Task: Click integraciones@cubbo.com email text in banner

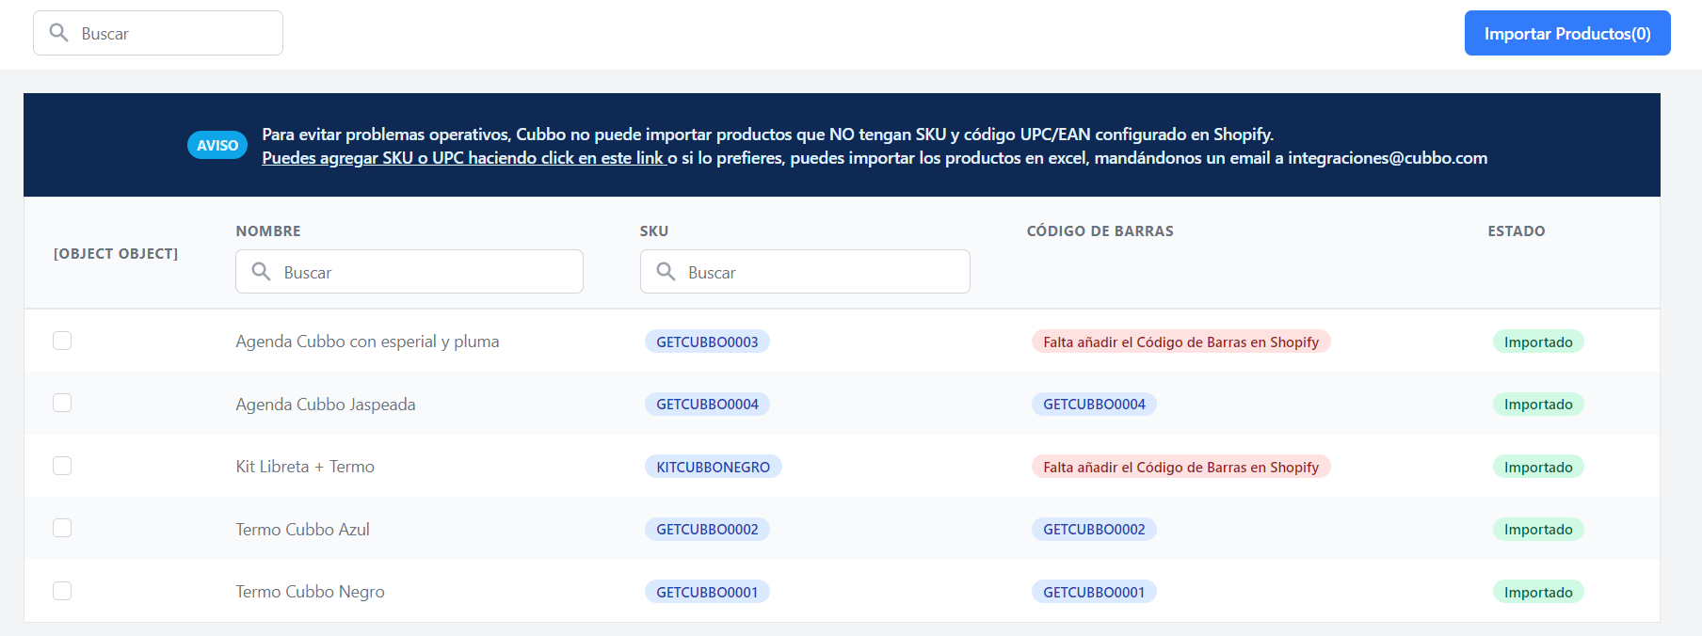Action: point(1388,158)
